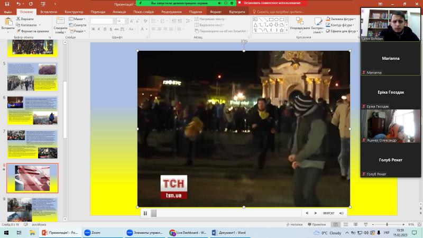Copy selection with Копіювати
Viewport: 423px width, 238px height.
click(26, 25)
